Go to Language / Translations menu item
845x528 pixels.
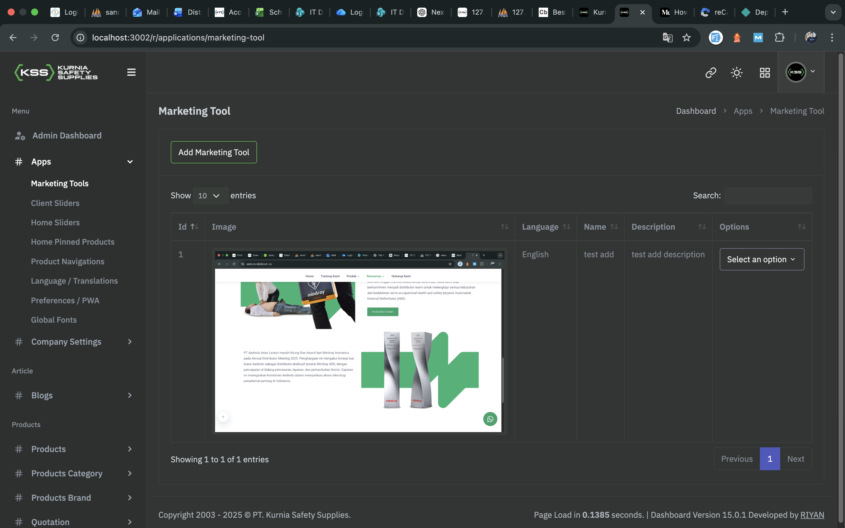click(x=74, y=281)
